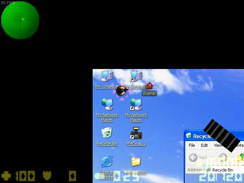Select the My Network Places shortcut icon with arrow
The image size is (244, 183).
click(x=136, y=104)
